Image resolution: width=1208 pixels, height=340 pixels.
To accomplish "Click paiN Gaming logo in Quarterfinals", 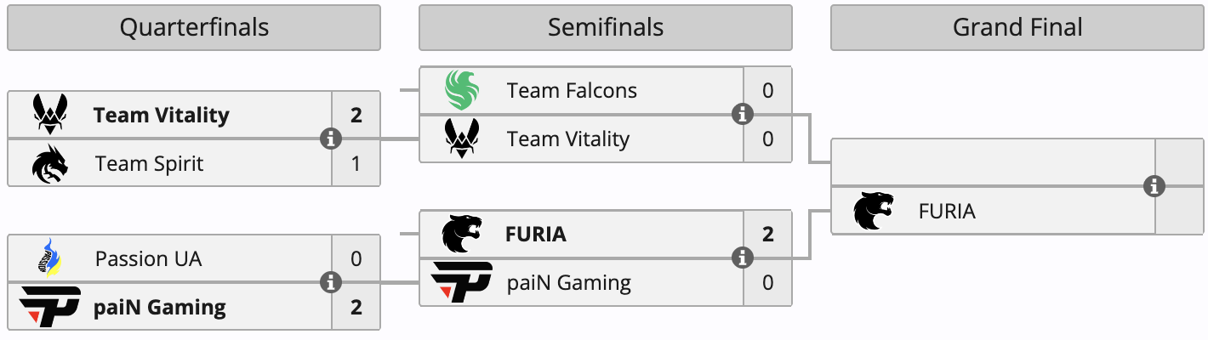I will (x=50, y=306).
